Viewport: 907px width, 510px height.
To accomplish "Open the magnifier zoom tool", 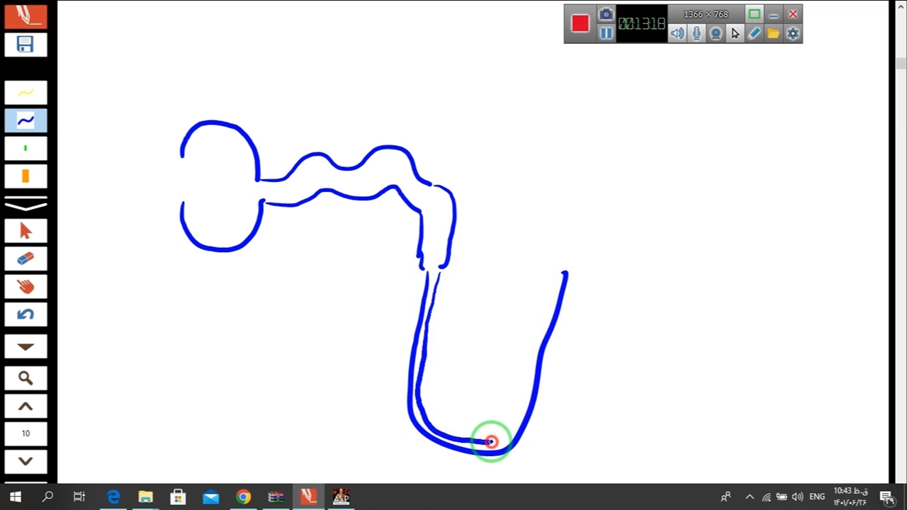I will [x=26, y=378].
